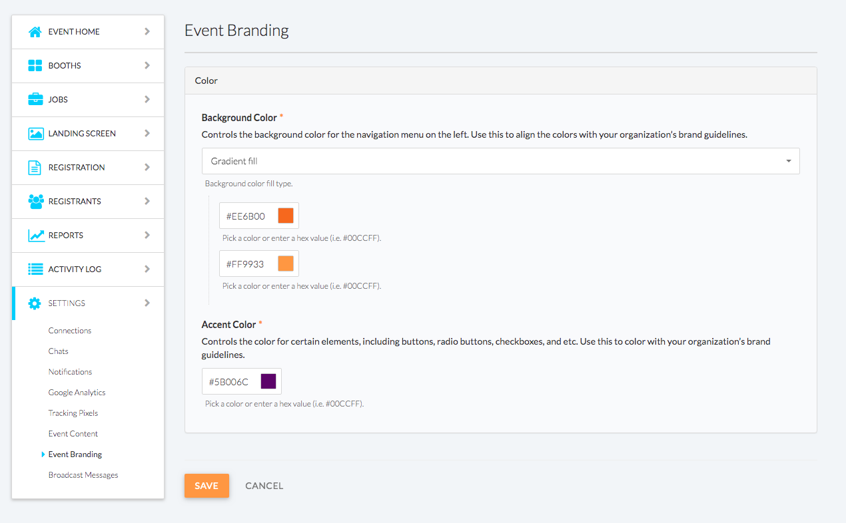
Task: Open the Gradient fill dropdown
Action: pyautogui.click(x=500, y=161)
